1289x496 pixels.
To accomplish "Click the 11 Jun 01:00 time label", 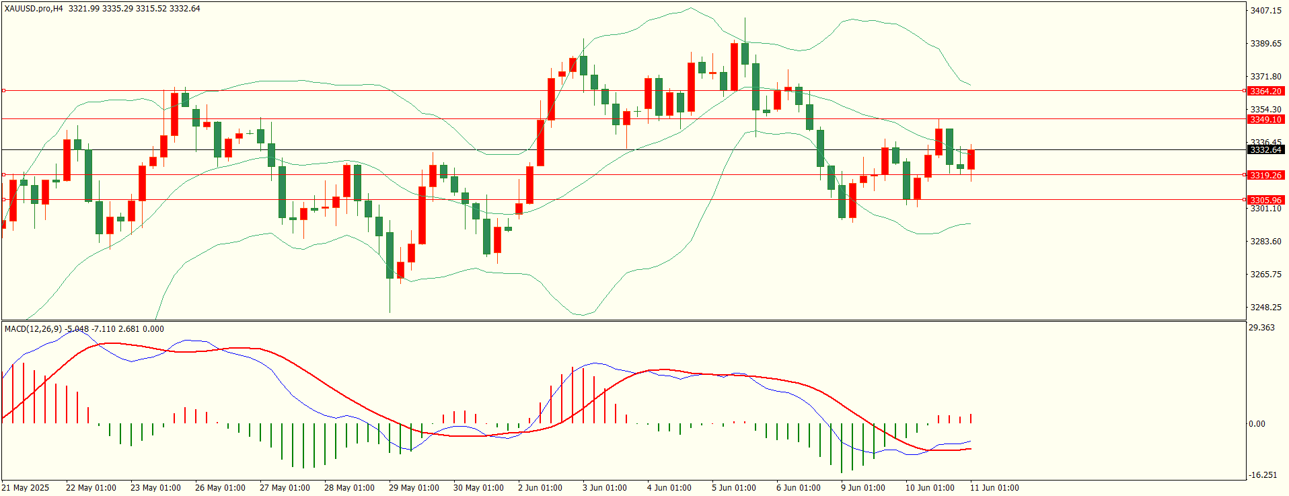I will [994, 488].
